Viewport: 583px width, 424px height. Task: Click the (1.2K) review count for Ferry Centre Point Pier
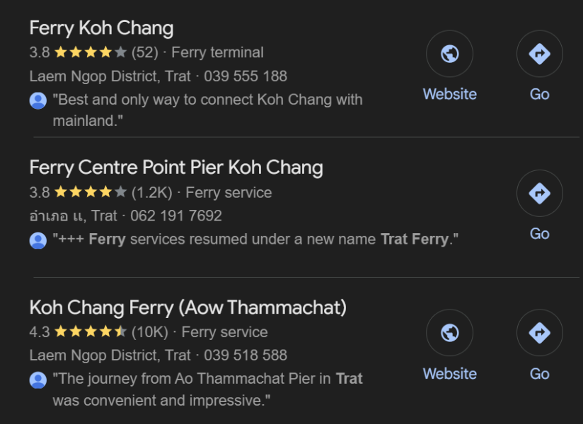pos(151,192)
